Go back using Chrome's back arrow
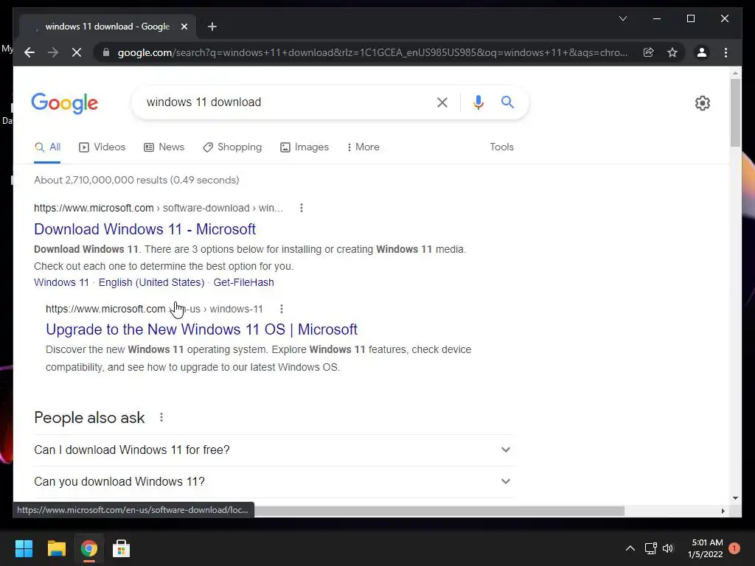The image size is (755, 566). click(x=29, y=52)
